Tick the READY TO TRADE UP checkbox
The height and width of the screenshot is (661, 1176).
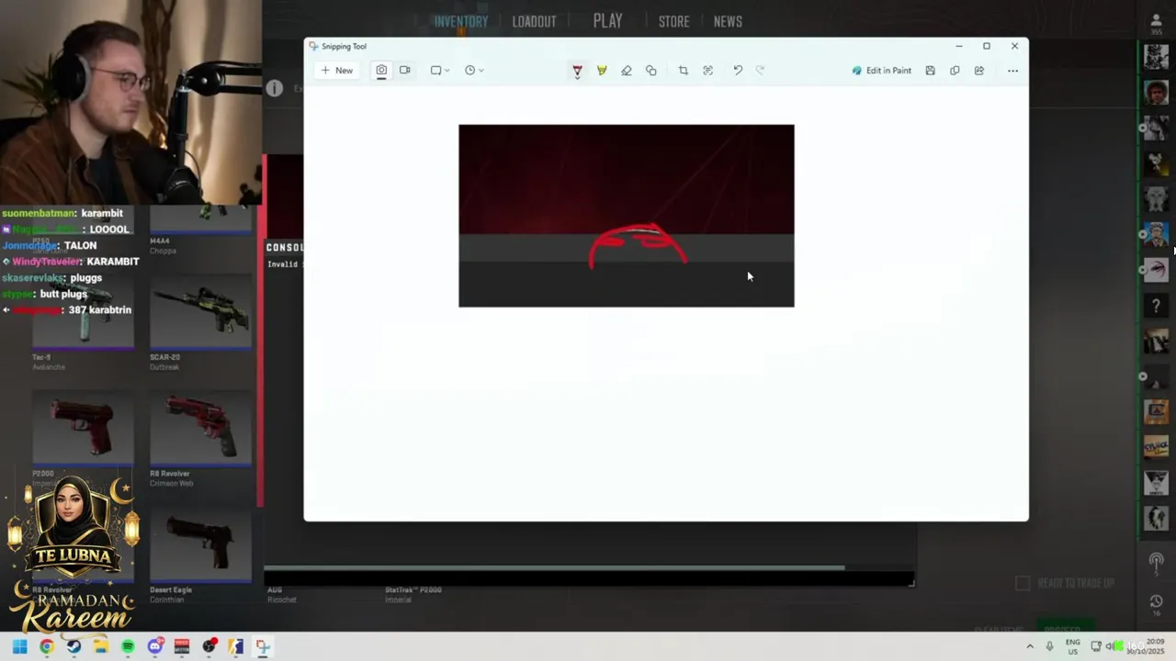click(1023, 583)
